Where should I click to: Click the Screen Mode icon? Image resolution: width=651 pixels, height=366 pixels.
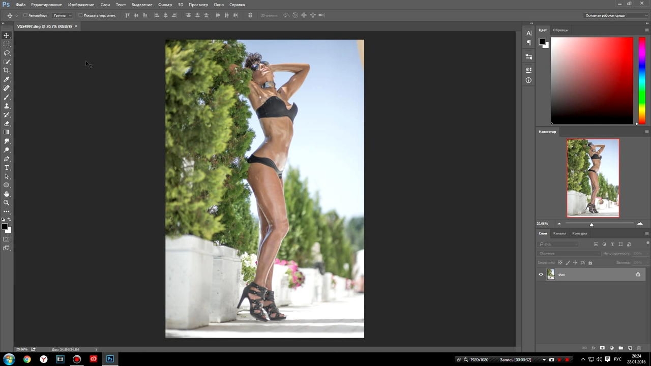(7, 248)
